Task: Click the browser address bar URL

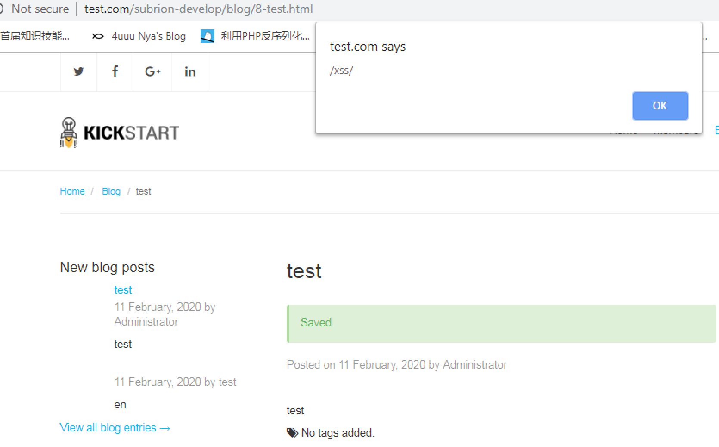Action: point(198,9)
